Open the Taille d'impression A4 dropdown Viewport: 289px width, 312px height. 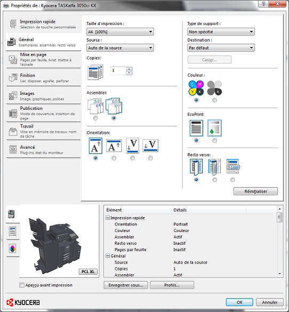(x=120, y=31)
